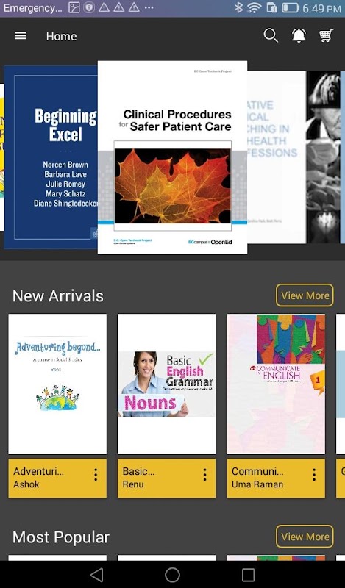Expand overflow menu for Communicate in English
345x588 pixels.
[x=314, y=475]
